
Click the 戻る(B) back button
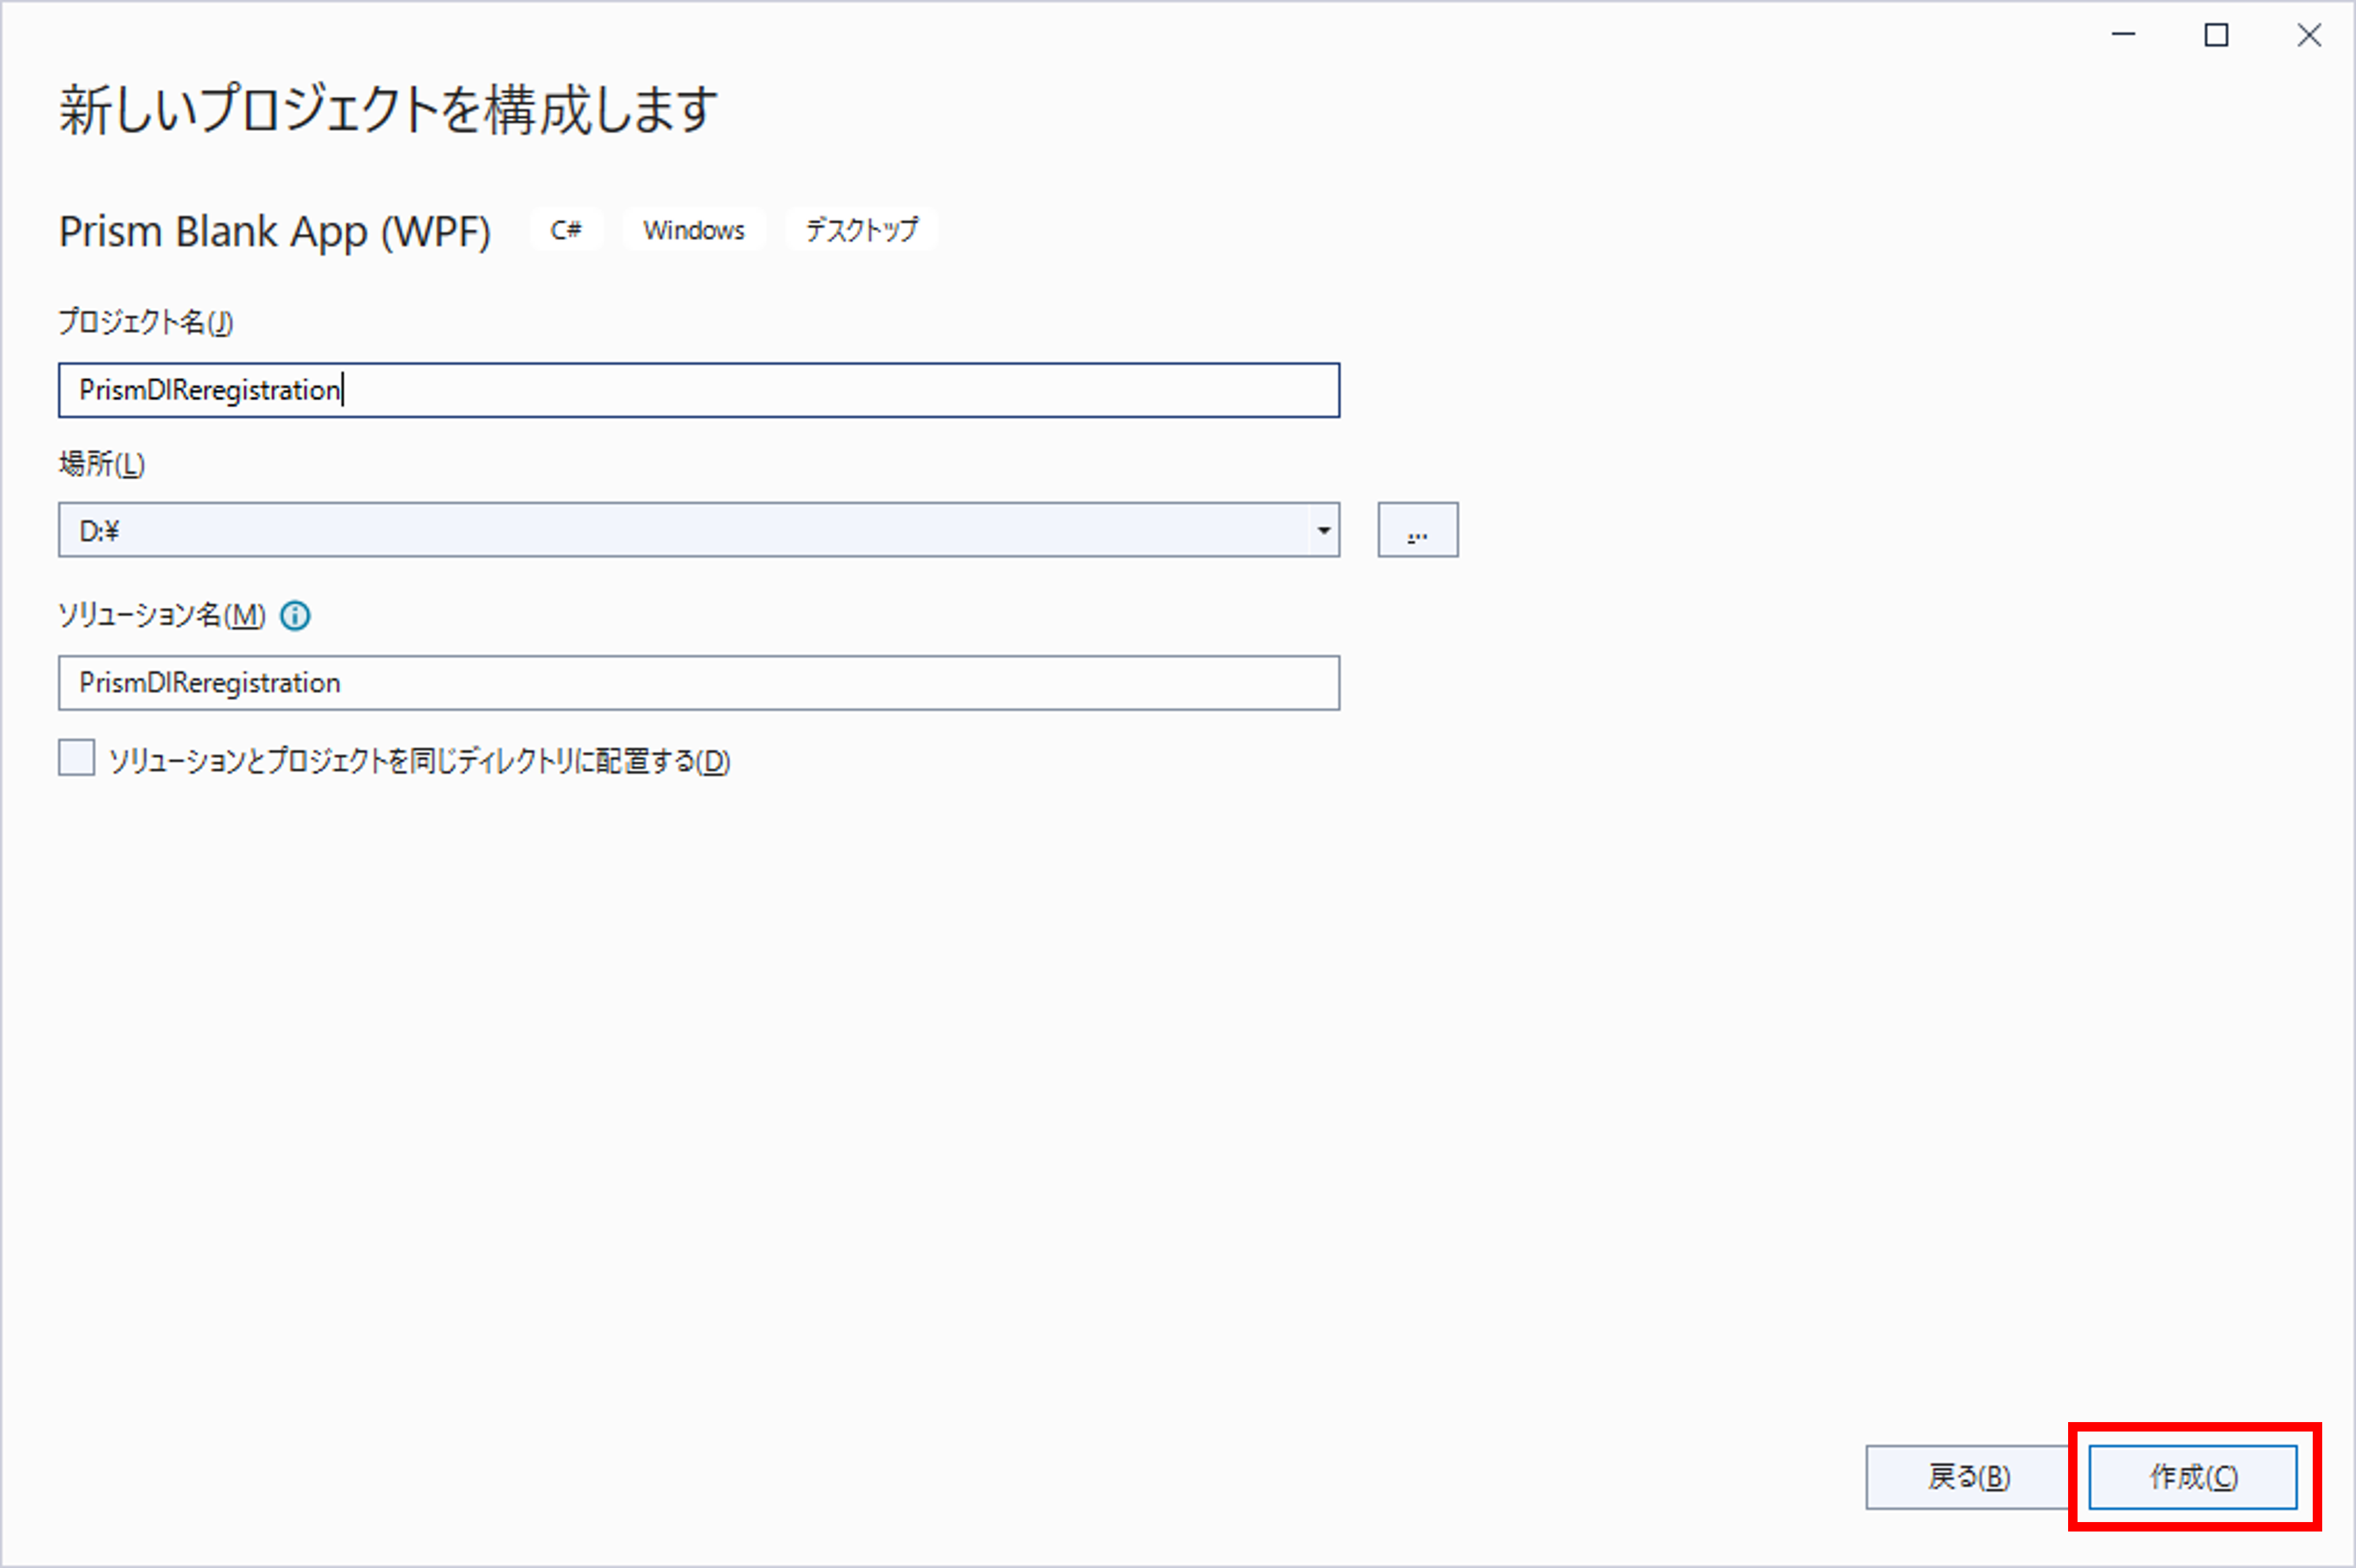(x=1967, y=1476)
